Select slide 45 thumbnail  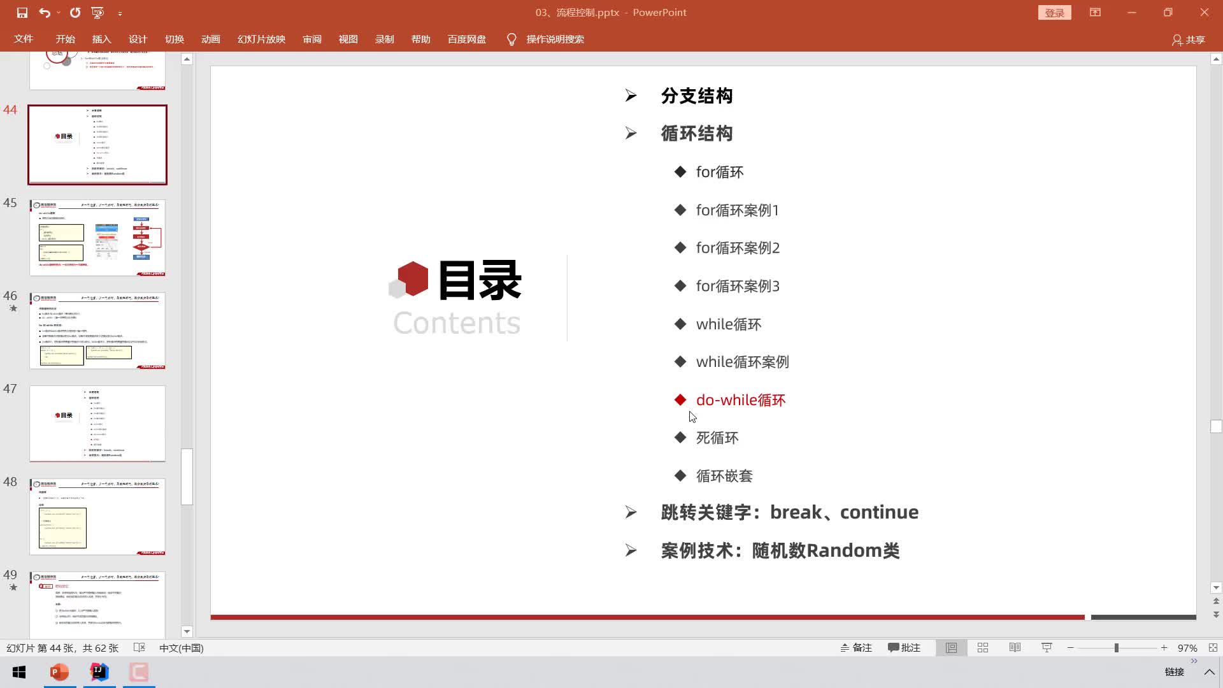tap(97, 238)
